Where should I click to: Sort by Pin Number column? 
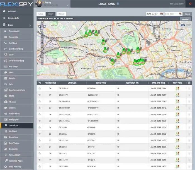[50, 83]
